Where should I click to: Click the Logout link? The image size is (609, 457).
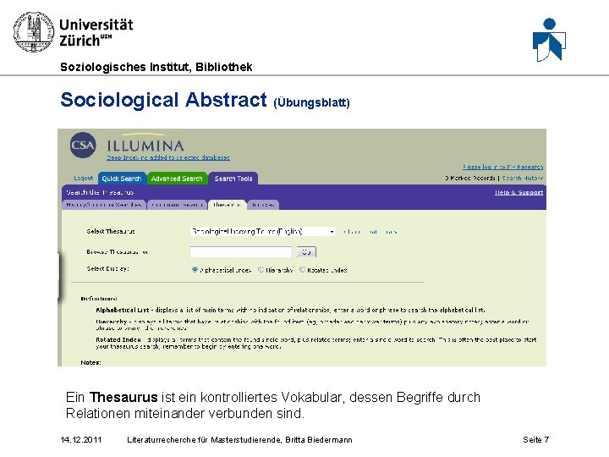click(x=84, y=179)
